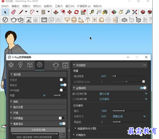The height and width of the screenshot is (139, 159).
Task: Activate the Push/Pull tool
Action: coord(56,12)
